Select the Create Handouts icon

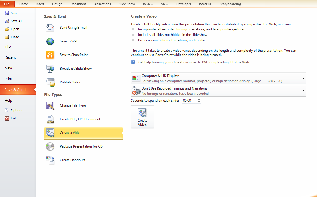click(50, 160)
